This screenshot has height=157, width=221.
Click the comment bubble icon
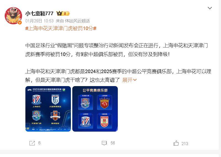coord(104,143)
